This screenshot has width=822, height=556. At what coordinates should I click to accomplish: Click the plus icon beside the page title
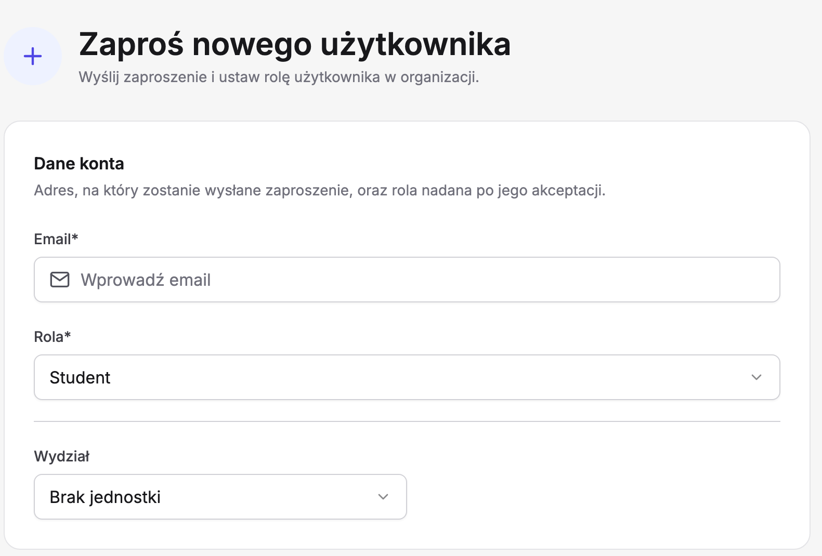click(x=33, y=56)
